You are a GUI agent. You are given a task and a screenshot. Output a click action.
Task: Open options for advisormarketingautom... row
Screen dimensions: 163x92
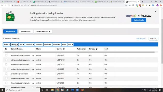pos(33,60)
